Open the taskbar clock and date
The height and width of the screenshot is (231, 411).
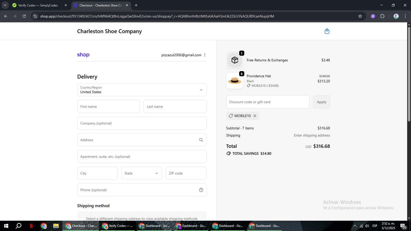tap(388, 226)
